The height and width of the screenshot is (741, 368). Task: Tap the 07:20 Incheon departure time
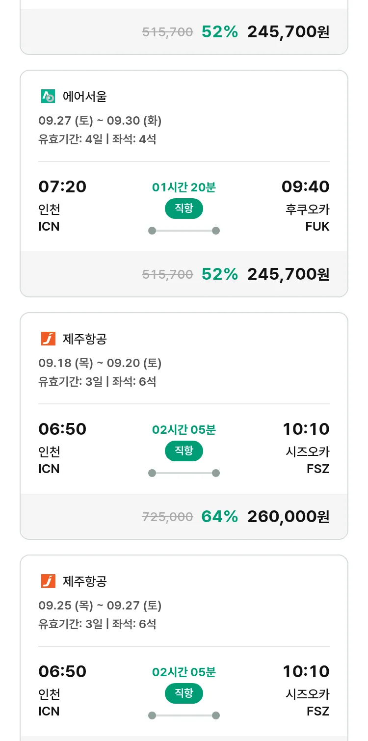coord(62,187)
